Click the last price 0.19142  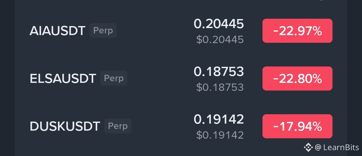(219, 119)
